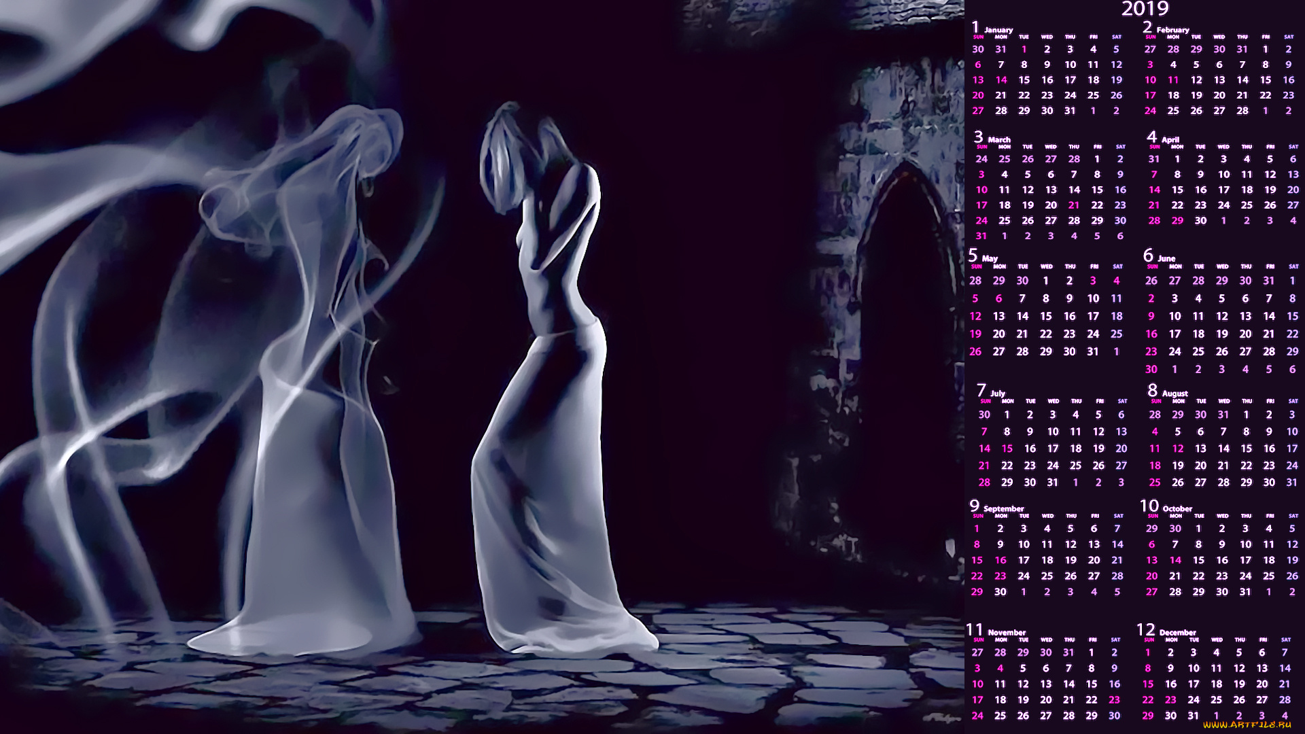This screenshot has width=1305, height=734.
Task: Click October 31 in the calendar
Action: [1245, 592]
